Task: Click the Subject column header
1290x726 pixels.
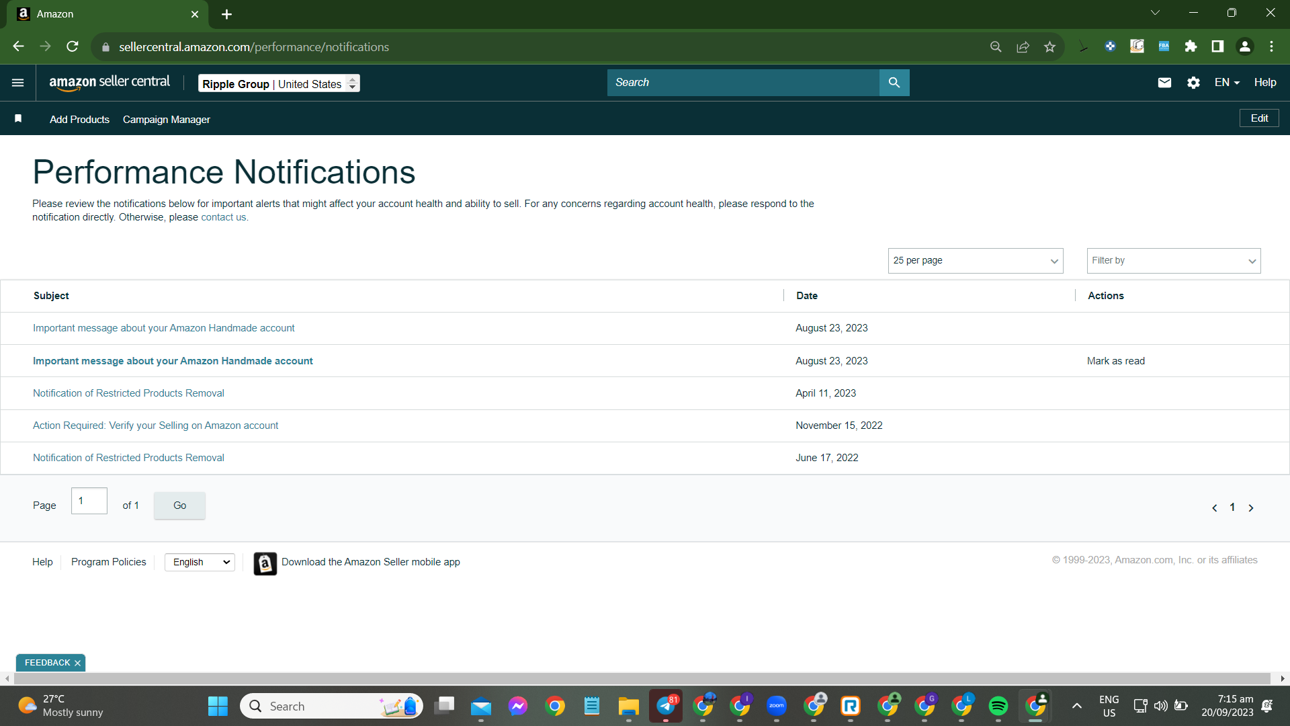Action: coord(51,296)
